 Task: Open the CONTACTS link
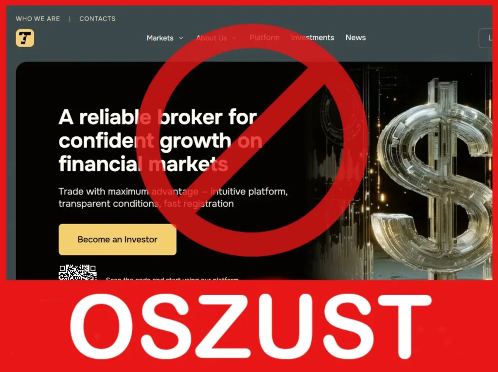(x=97, y=19)
